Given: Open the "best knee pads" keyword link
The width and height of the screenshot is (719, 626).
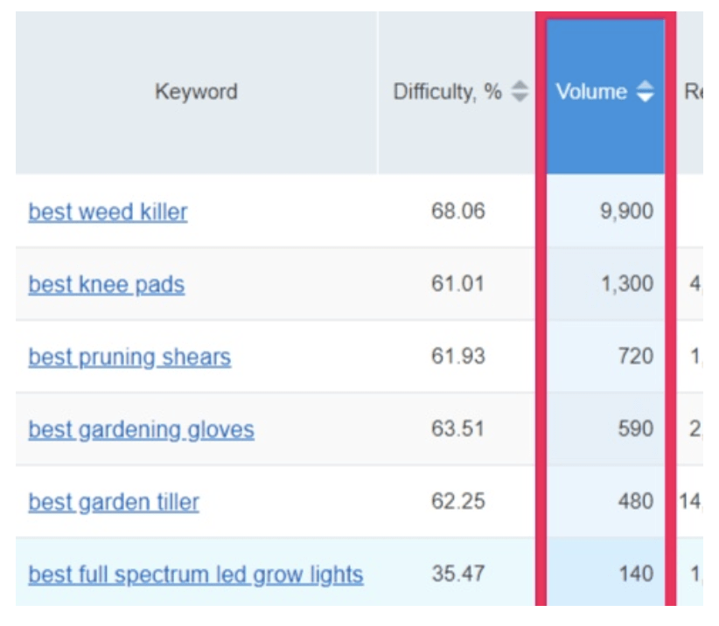Looking at the screenshot, I should click(106, 284).
